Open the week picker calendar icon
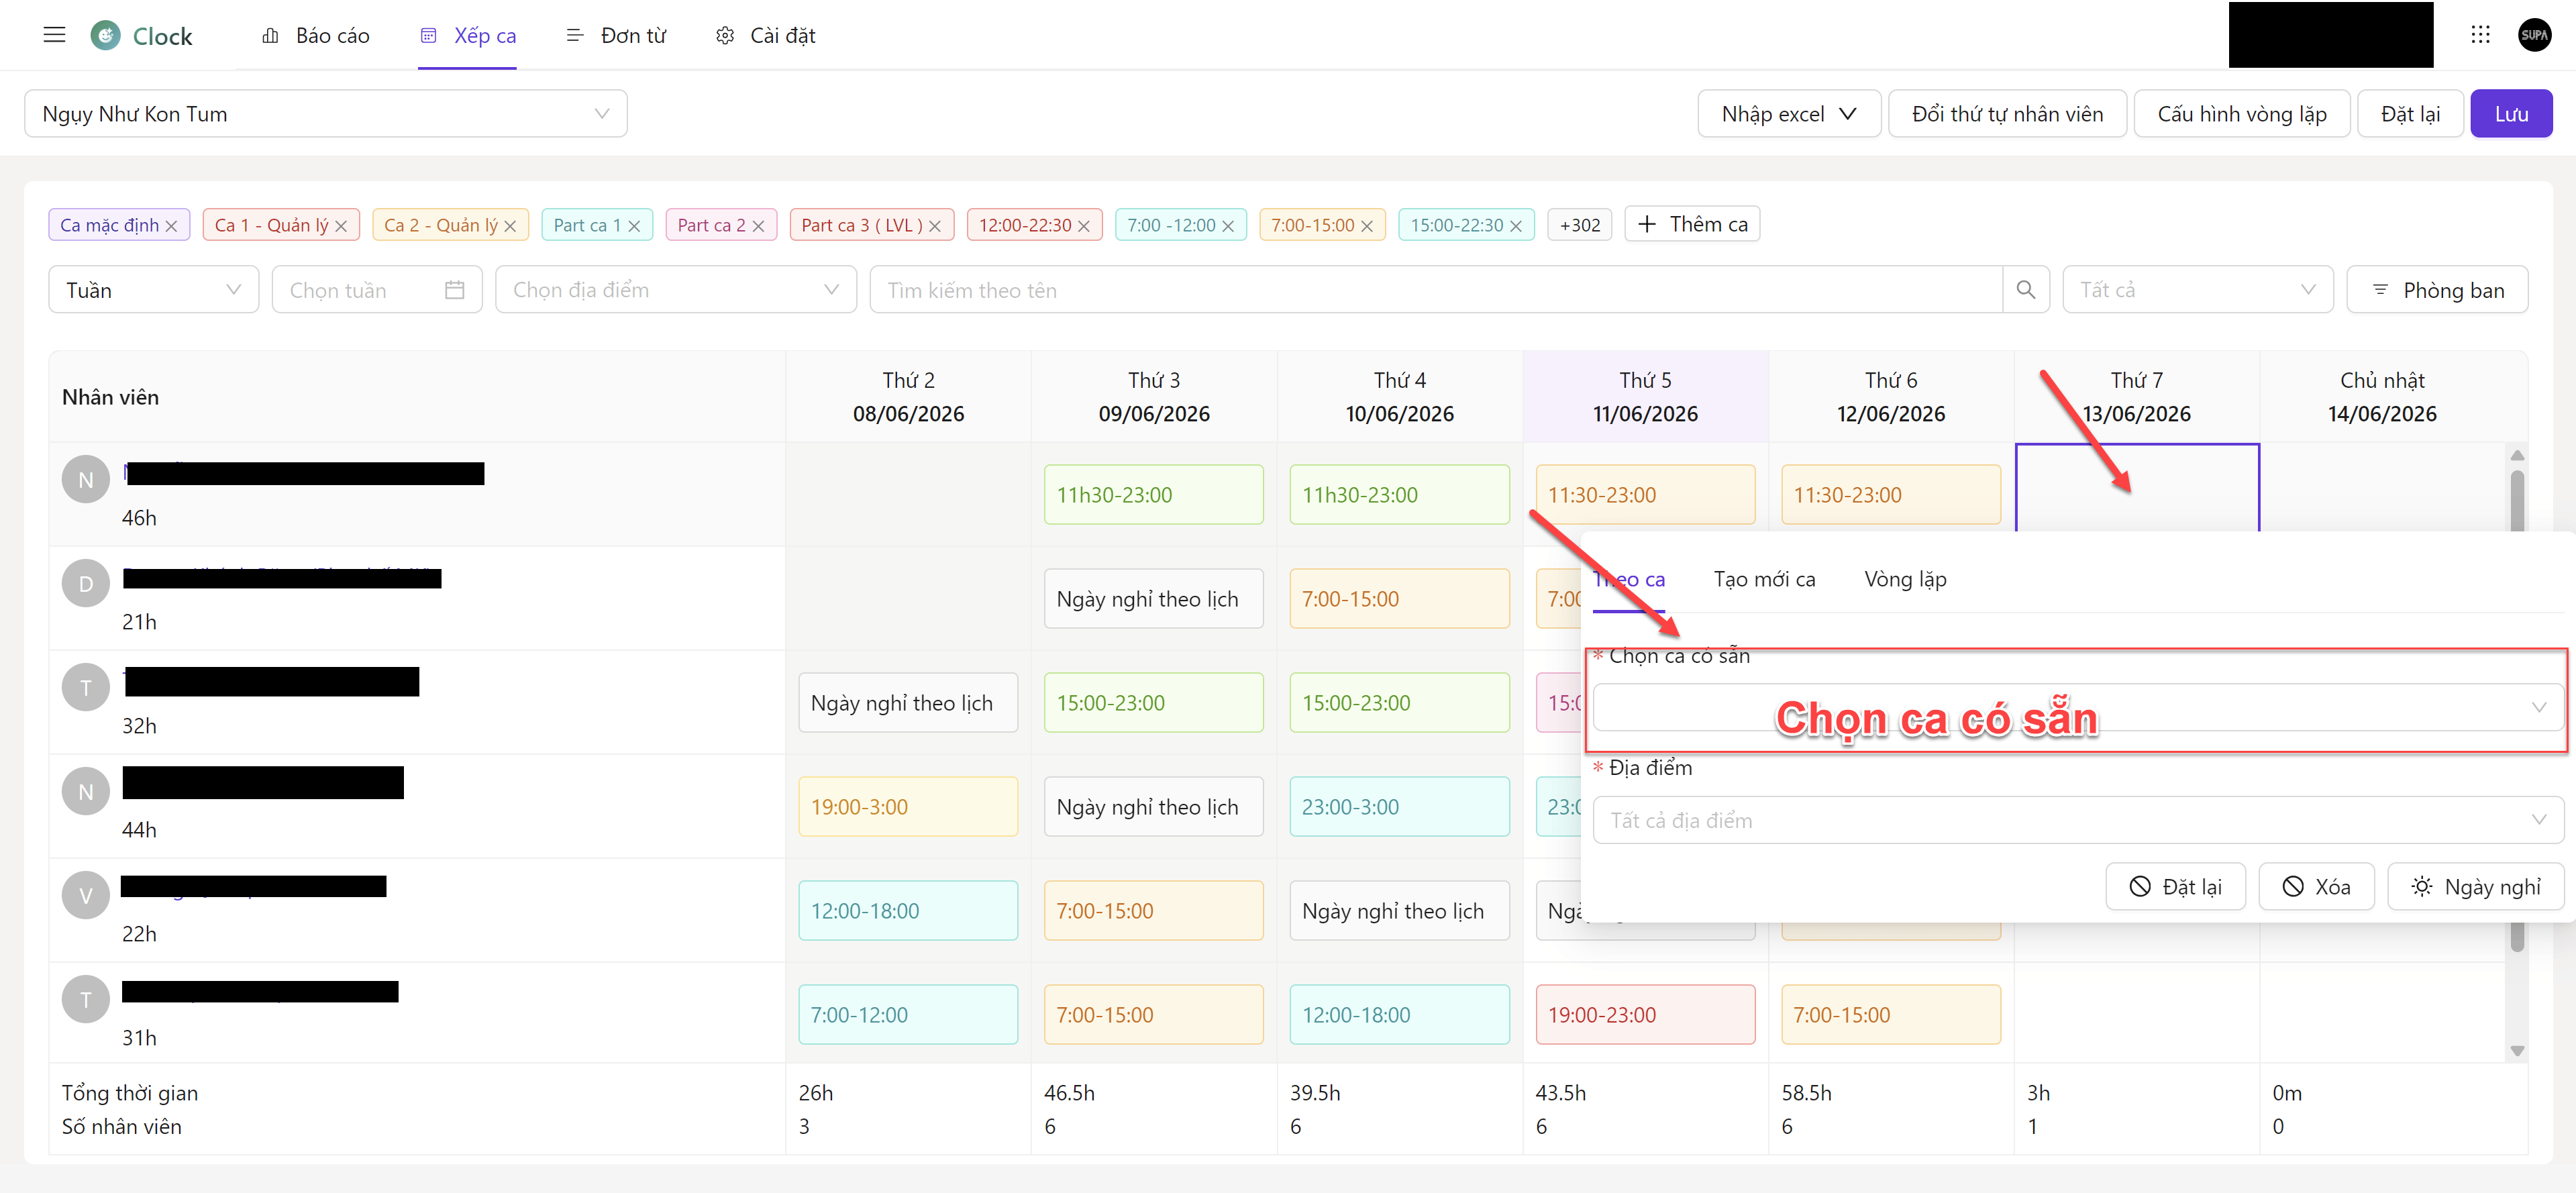 point(455,290)
